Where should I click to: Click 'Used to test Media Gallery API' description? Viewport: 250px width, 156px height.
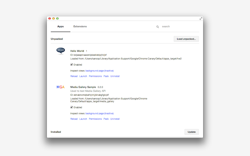[88, 91]
